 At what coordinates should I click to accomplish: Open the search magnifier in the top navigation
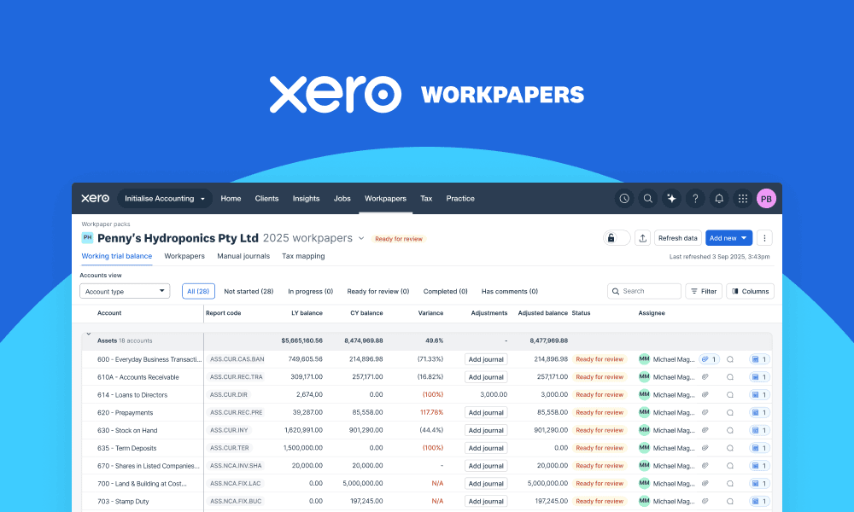(x=647, y=198)
